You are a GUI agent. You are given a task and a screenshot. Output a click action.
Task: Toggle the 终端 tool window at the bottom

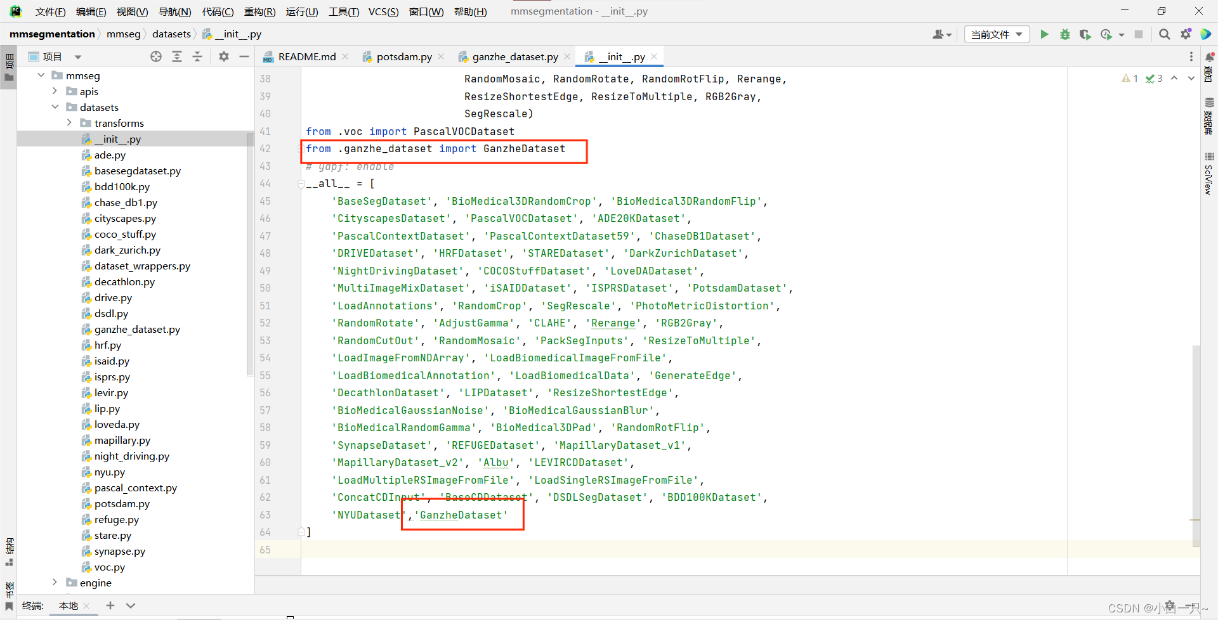pyautogui.click(x=33, y=606)
